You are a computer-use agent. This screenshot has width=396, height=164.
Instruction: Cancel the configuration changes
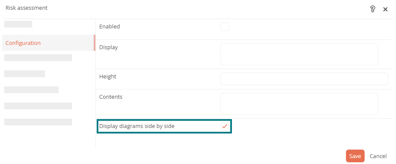pos(378,156)
